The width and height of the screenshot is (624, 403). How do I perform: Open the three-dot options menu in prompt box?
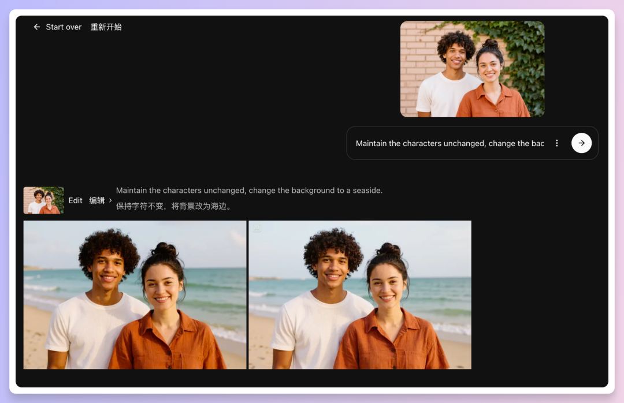(557, 143)
